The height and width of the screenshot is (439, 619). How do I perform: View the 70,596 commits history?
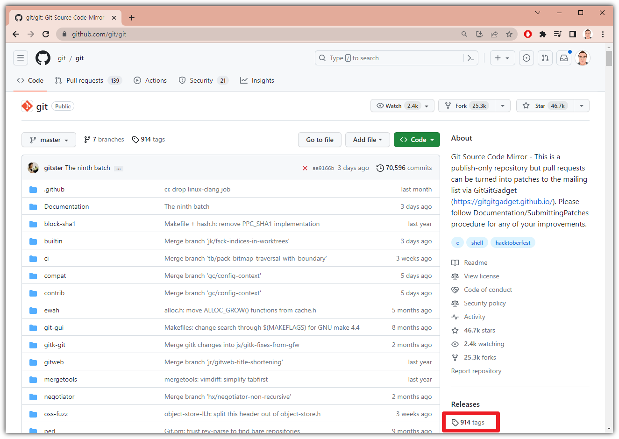(404, 168)
